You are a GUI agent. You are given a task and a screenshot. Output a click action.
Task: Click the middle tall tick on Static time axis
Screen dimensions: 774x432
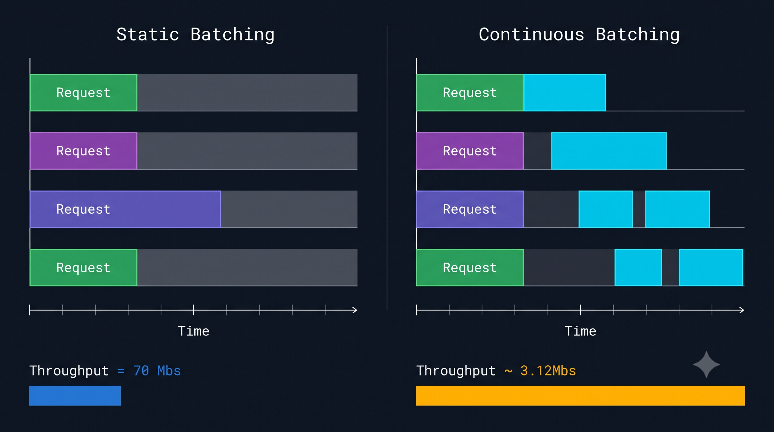point(193,310)
